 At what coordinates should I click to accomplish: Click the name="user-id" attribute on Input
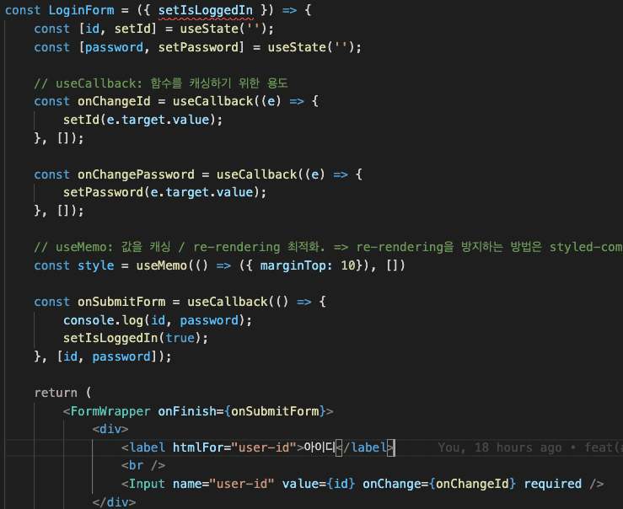click(223, 484)
